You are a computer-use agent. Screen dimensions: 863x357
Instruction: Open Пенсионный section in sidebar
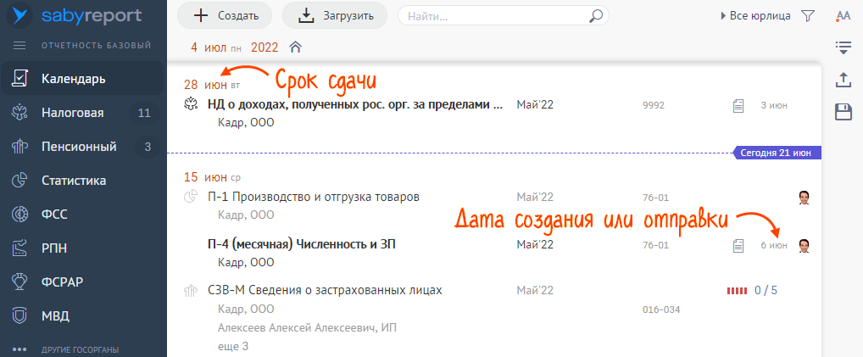pos(82,147)
